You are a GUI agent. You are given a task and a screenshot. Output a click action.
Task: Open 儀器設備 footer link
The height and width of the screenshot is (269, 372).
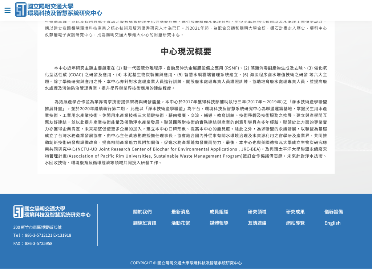333,212
